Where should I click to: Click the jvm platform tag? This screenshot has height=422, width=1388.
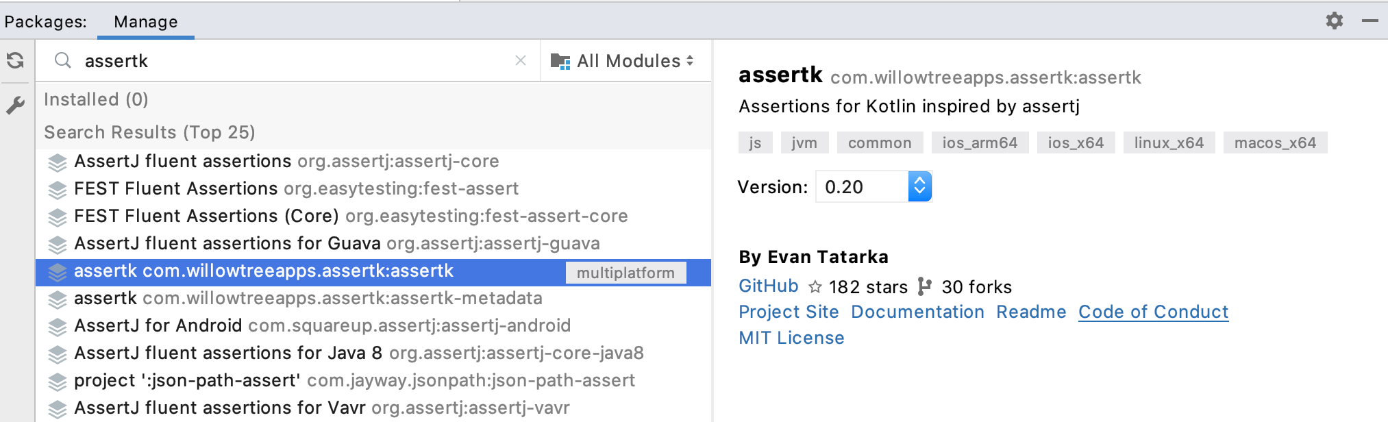point(804,142)
